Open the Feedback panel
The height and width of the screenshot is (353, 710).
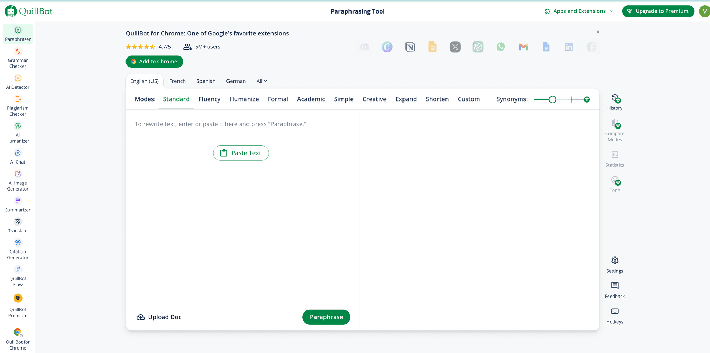[x=615, y=290]
